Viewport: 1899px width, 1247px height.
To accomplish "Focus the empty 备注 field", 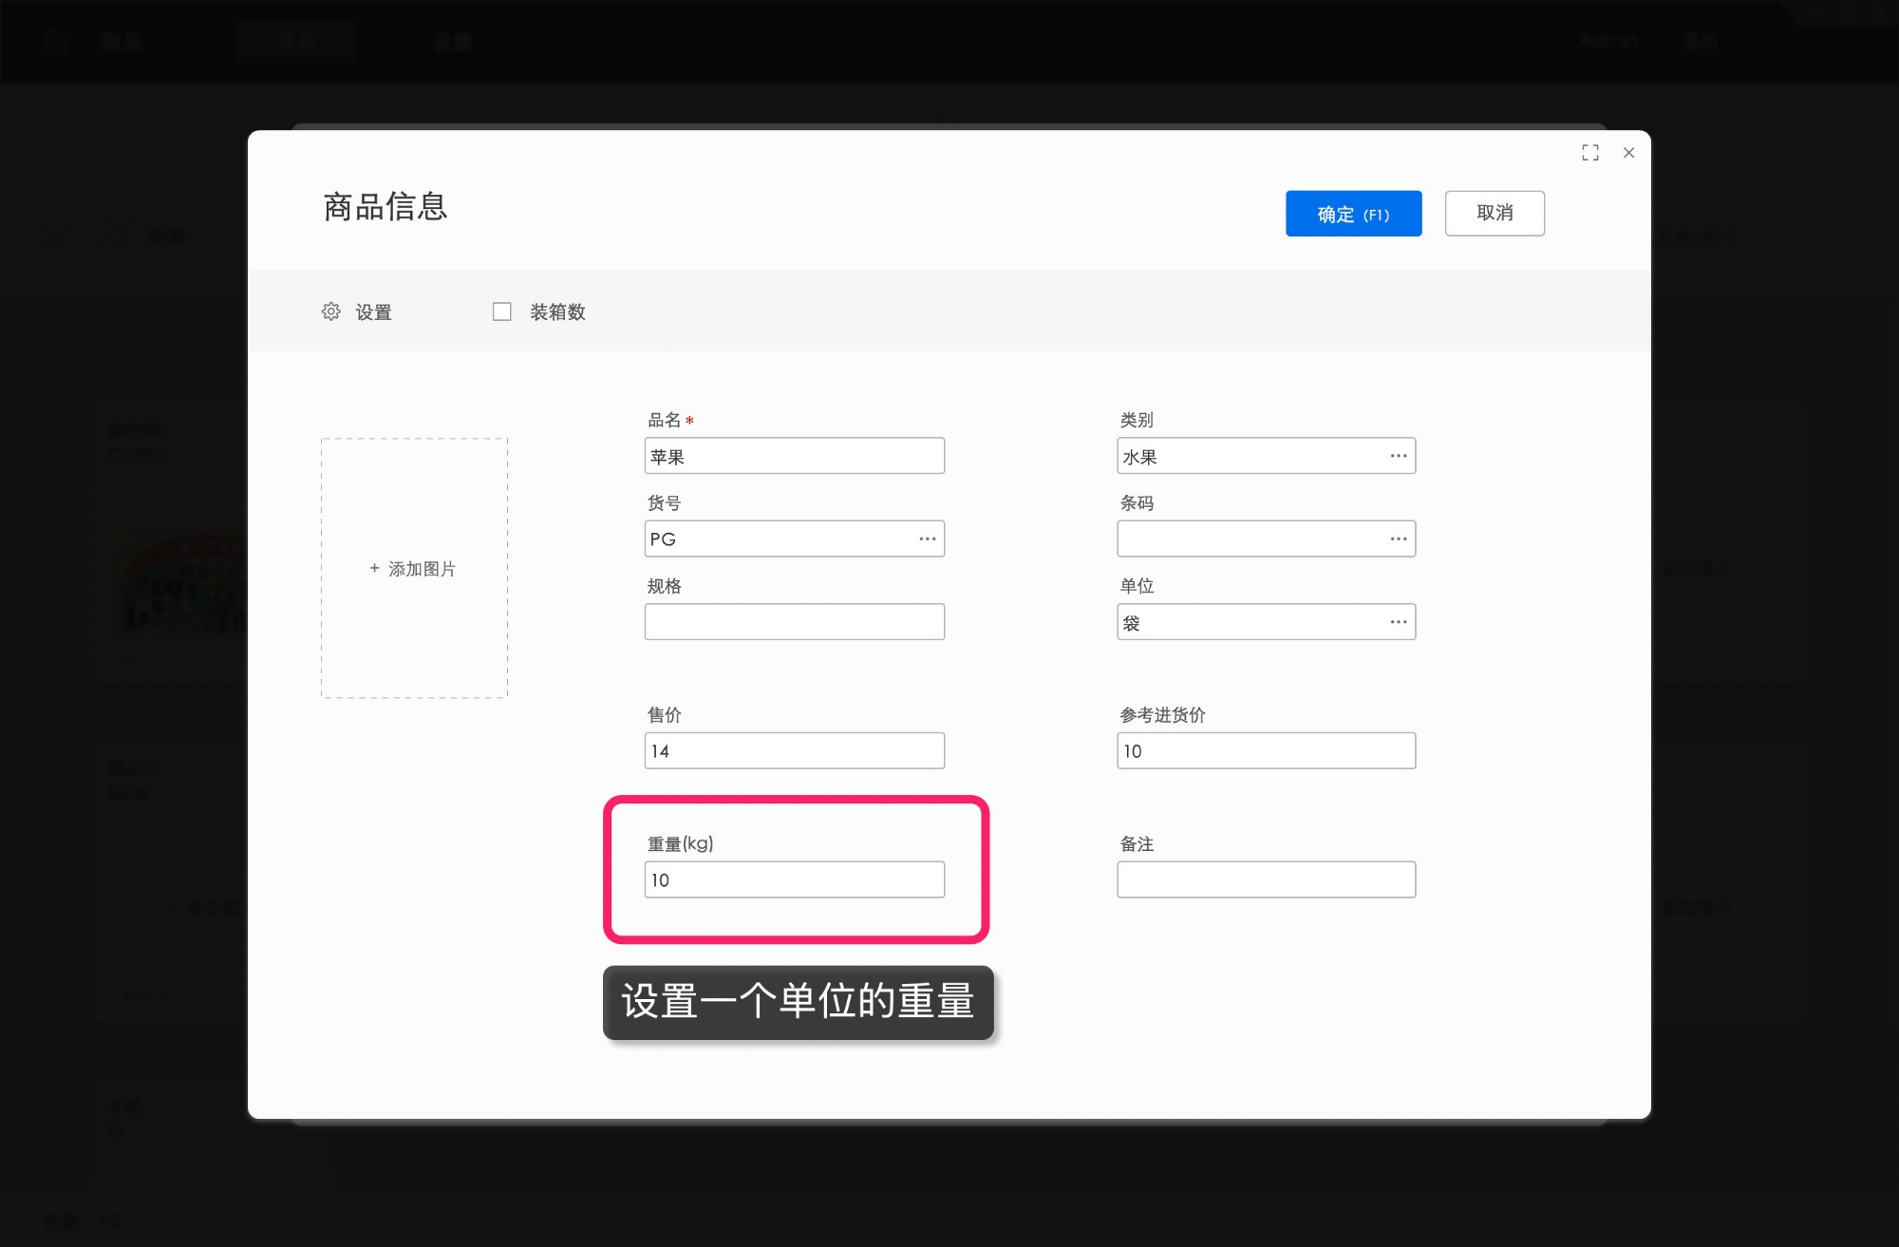I will pyautogui.click(x=1266, y=879).
